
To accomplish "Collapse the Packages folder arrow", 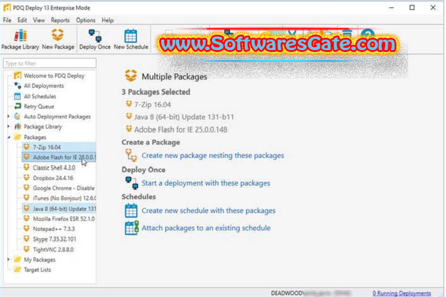I will point(9,137).
